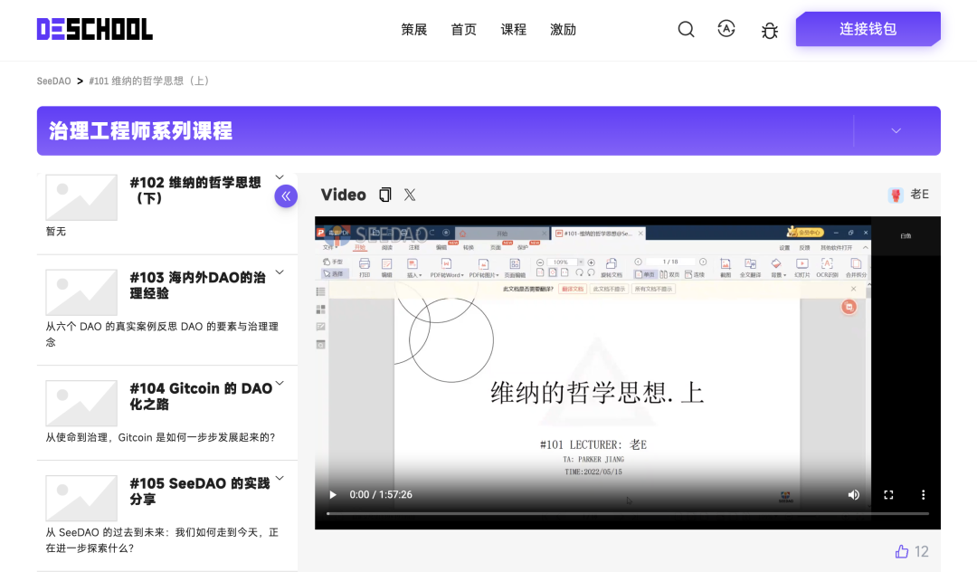977x572 pixels.
Task: Expand #103 海内外DAO chevron
Action: point(280,272)
